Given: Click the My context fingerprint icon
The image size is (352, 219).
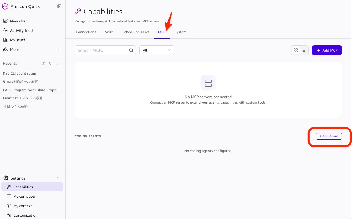Looking at the screenshot, I should 9,206.
